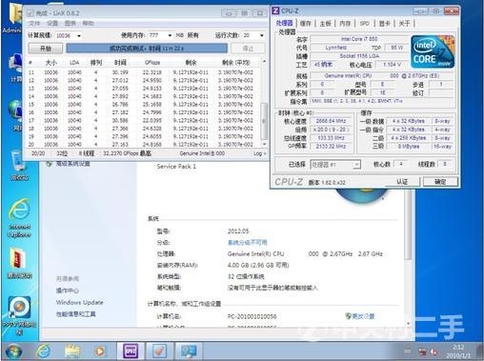Expand the LinX memory 777 dropdown
This screenshot has width=484, height=361.
(170, 35)
